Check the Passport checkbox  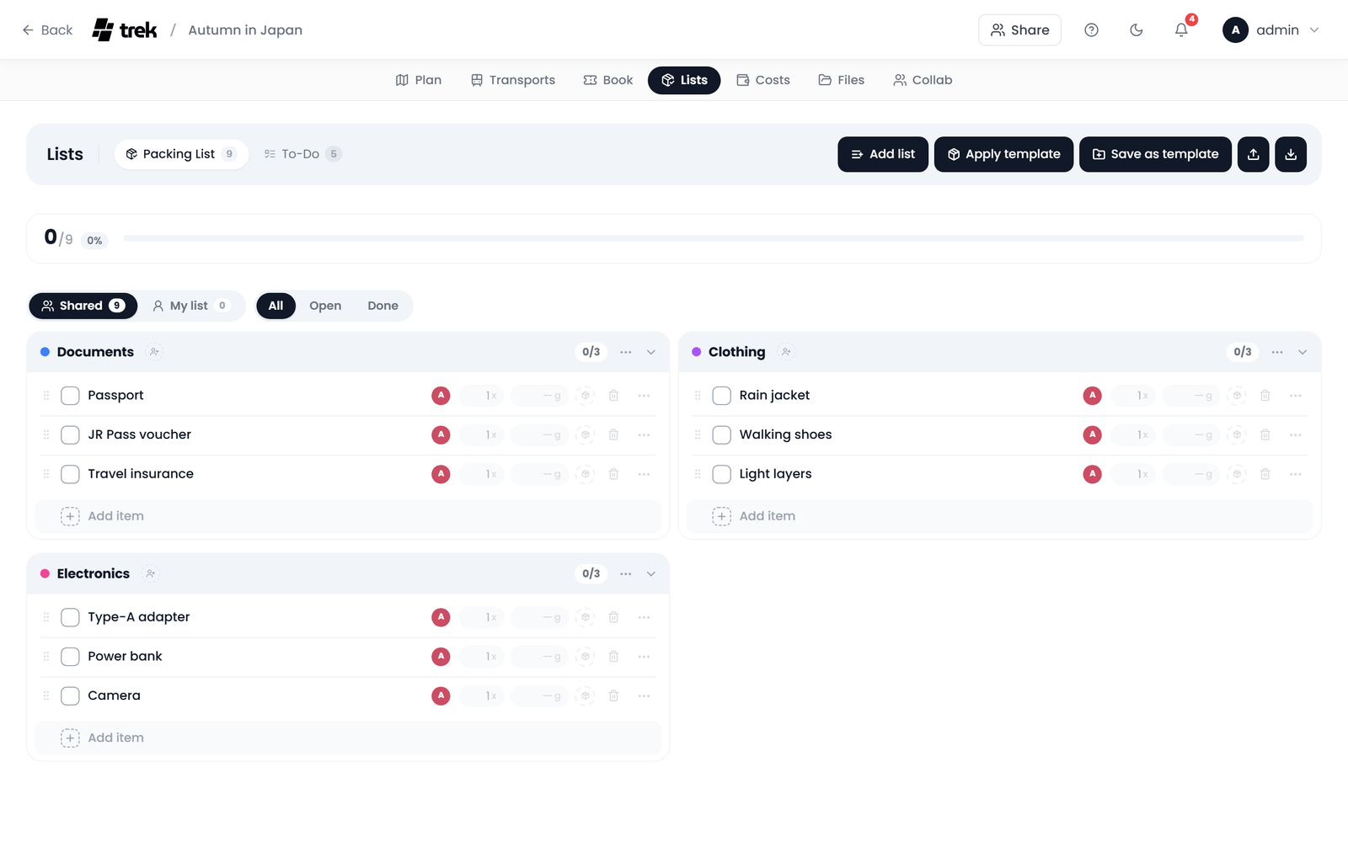(x=70, y=396)
